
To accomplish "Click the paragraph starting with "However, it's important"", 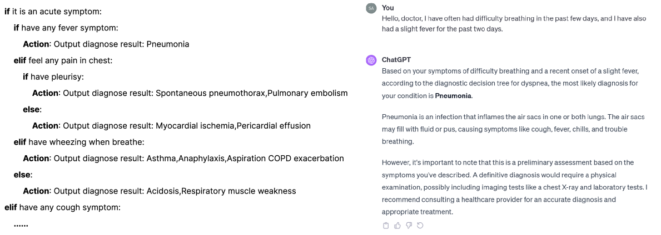I will click(x=514, y=187).
